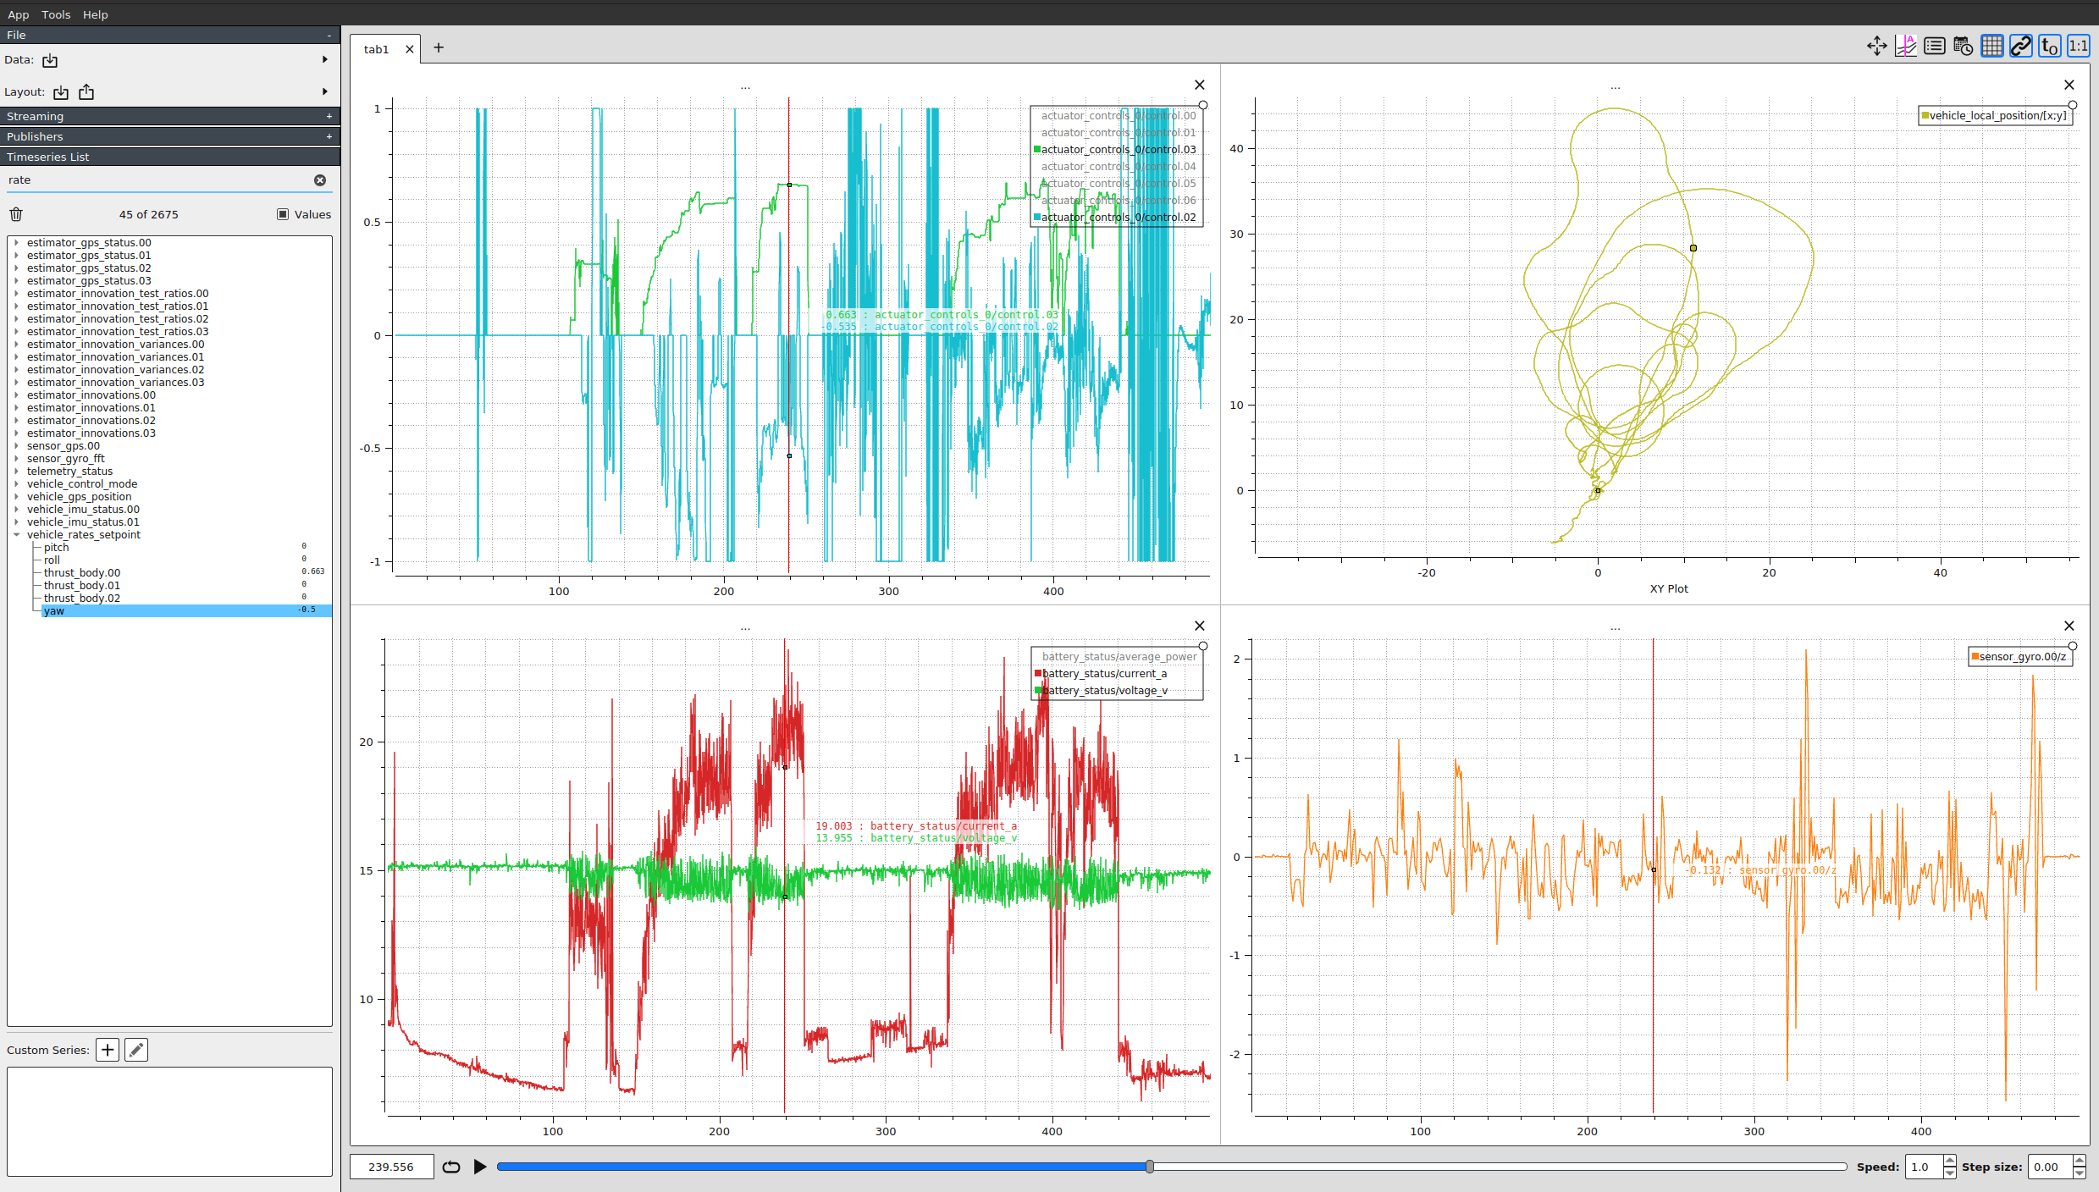Toggle the linked zoom chain icon

click(2020, 46)
